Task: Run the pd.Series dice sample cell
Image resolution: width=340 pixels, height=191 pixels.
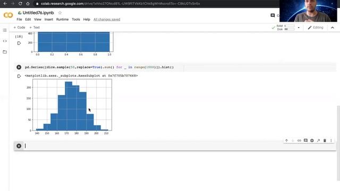Action: (19, 67)
